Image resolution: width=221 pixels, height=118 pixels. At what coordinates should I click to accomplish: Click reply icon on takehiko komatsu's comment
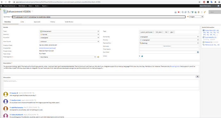pos(39,107)
